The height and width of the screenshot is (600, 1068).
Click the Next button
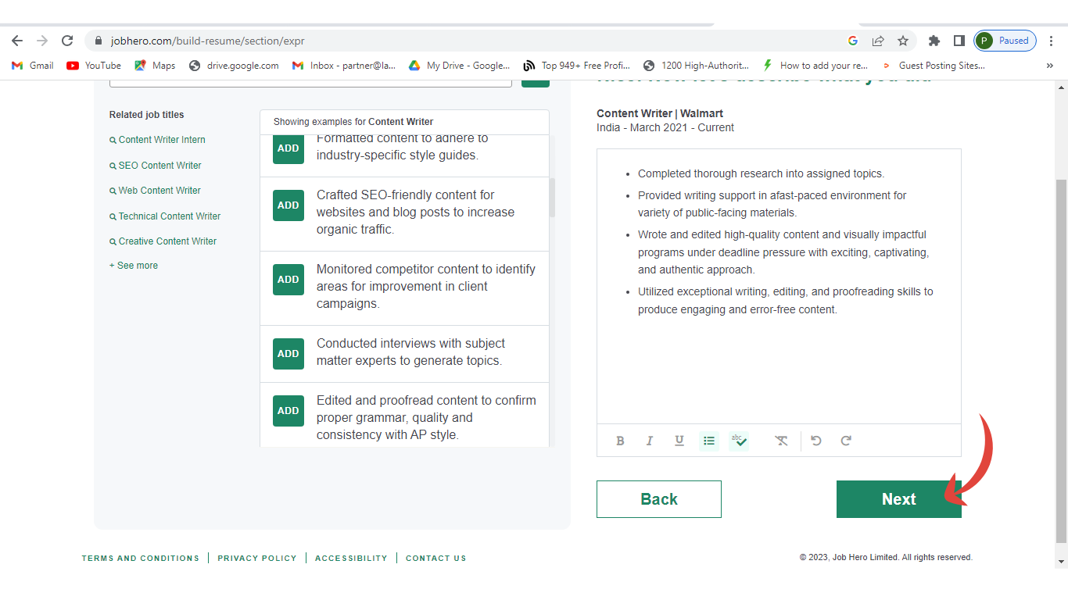898,499
